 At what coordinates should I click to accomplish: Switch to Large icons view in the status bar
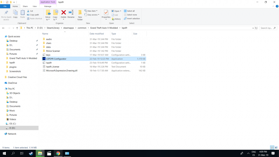click(276, 148)
